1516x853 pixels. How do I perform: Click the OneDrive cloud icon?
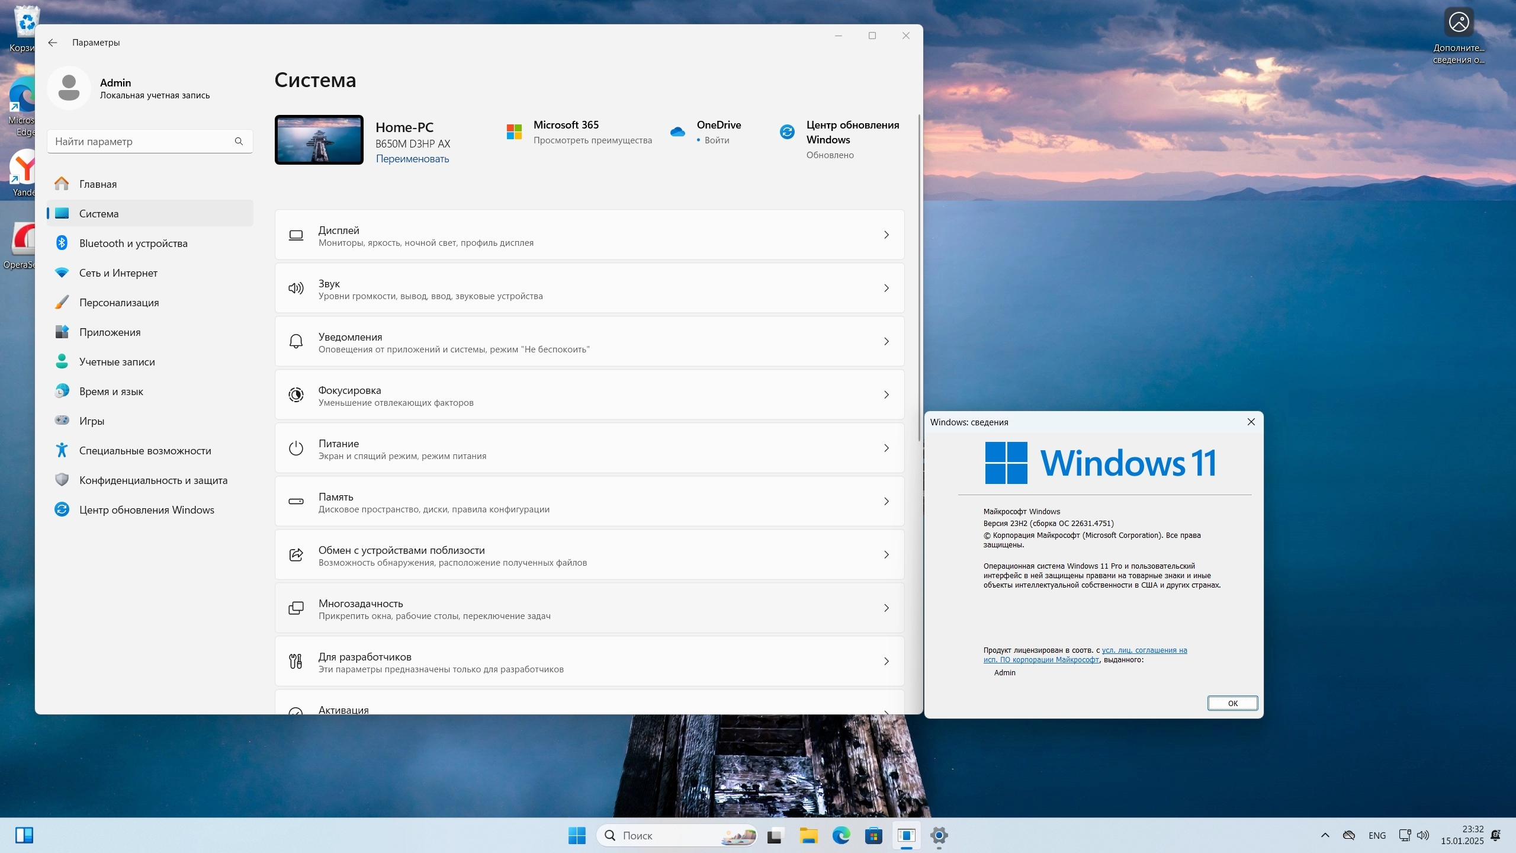(x=677, y=132)
